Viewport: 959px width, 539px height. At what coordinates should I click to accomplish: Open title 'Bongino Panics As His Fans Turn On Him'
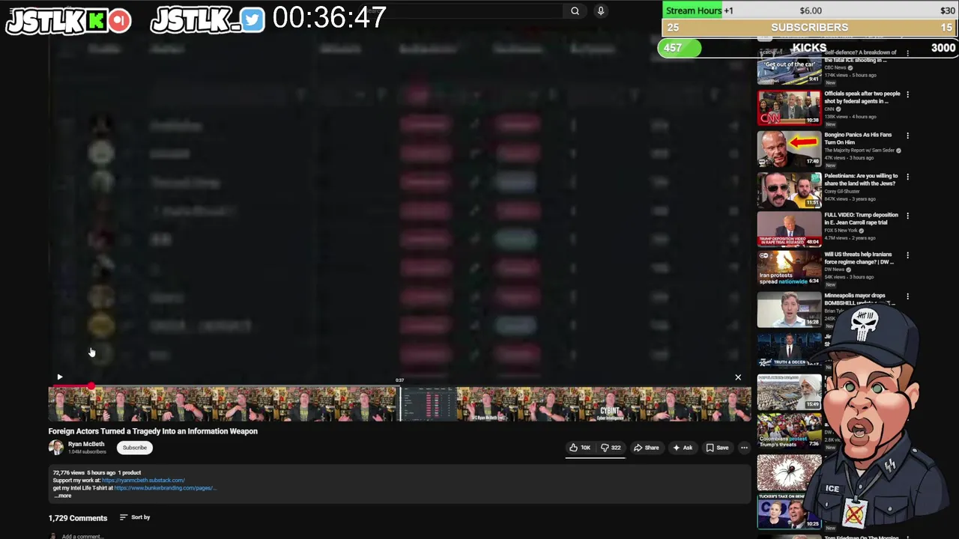click(x=858, y=138)
